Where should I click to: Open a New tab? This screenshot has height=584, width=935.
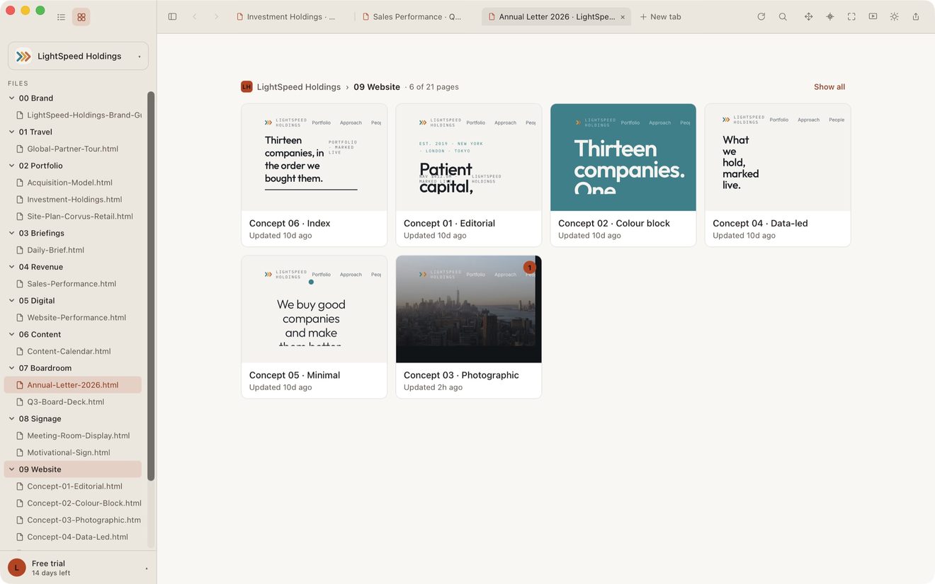click(660, 17)
